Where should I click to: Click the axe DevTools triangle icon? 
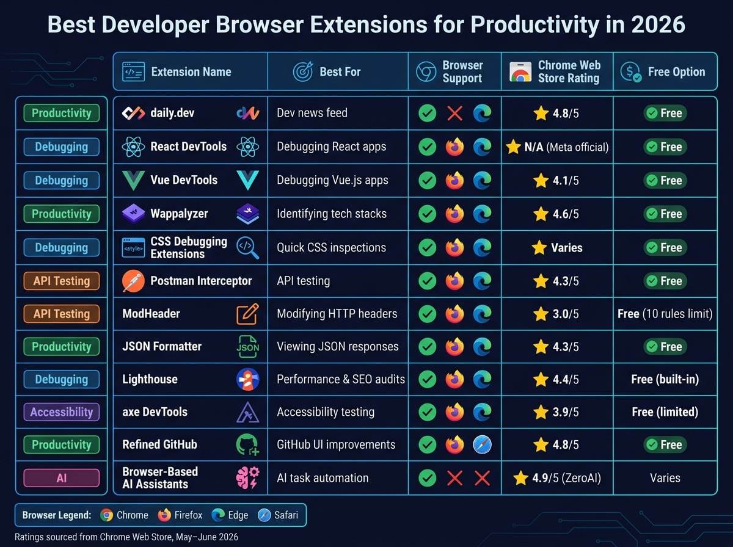coord(248,412)
